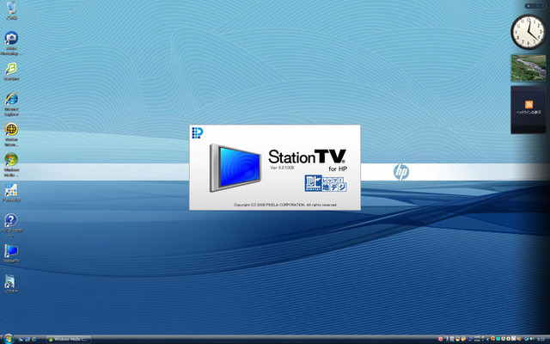
Task: Launch the Windows Media Center desktop shortcut
Action: coord(11,164)
